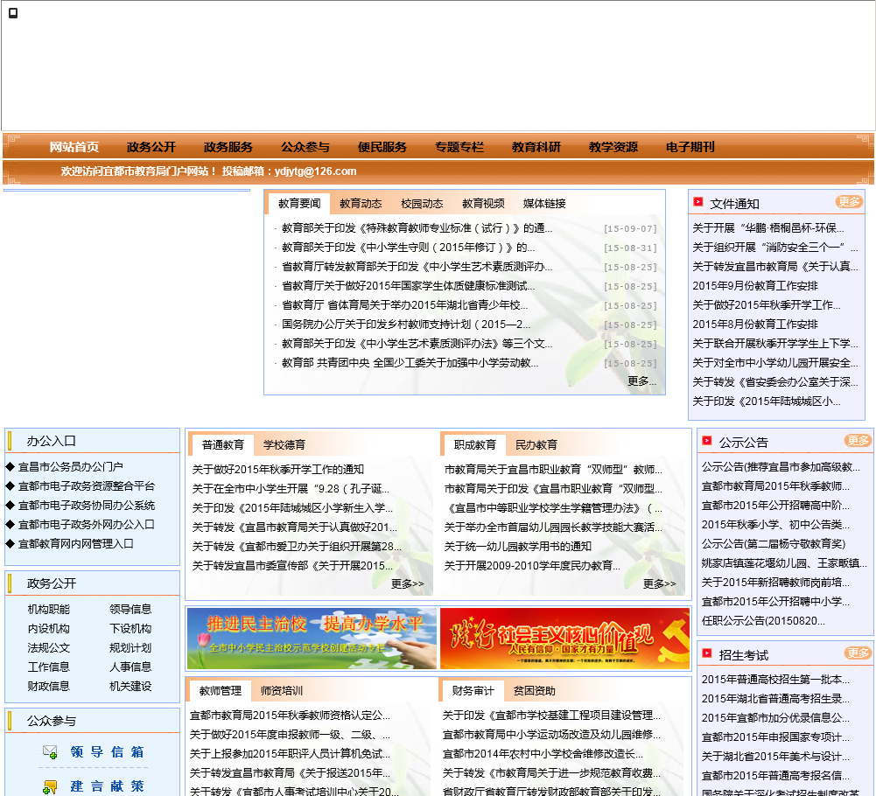Select the 民办教育 tab
876x796 pixels.
(x=536, y=444)
